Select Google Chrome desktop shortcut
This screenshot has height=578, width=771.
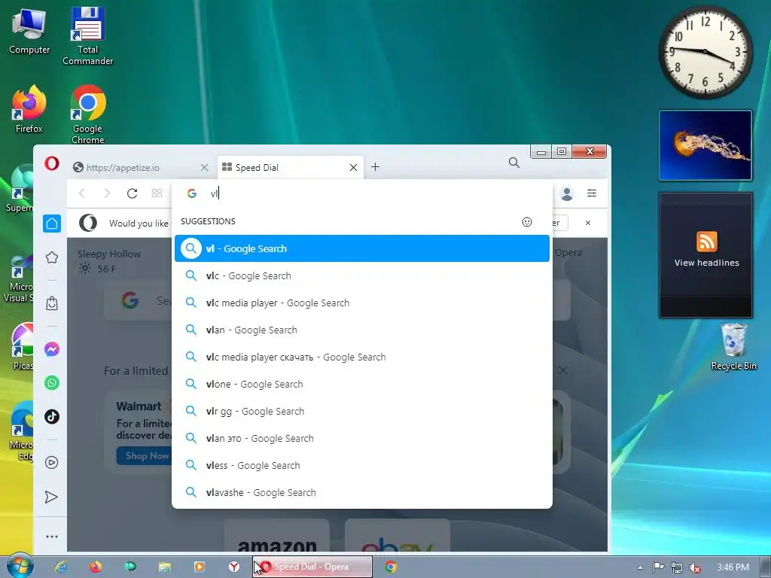[87, 114]
